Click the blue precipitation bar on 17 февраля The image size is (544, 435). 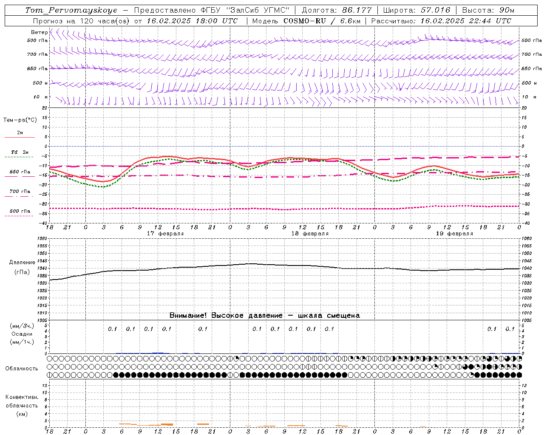point(158,353)
